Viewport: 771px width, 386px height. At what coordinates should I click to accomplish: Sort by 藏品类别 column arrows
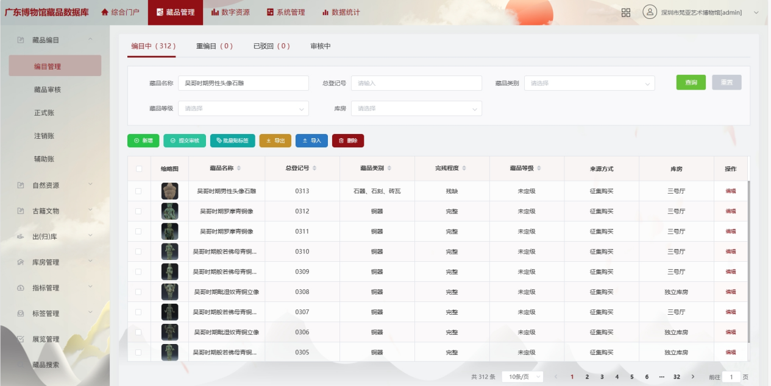click(x=389, y=169)
